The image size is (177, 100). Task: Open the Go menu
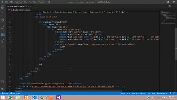click(30, 2)
